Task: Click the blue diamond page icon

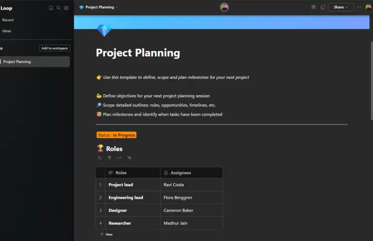Action: (x=104, y=30)
